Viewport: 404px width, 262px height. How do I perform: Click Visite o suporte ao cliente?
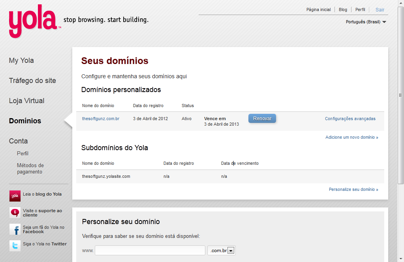43,213
